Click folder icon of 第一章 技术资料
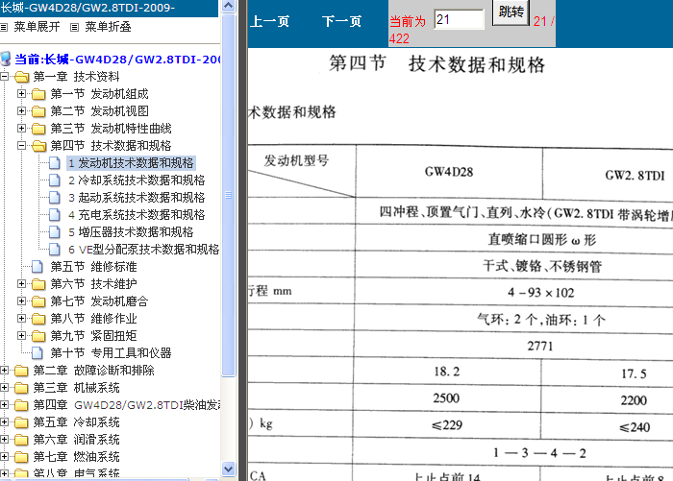This screenshot has height=481, width=673. pos(21,77)
